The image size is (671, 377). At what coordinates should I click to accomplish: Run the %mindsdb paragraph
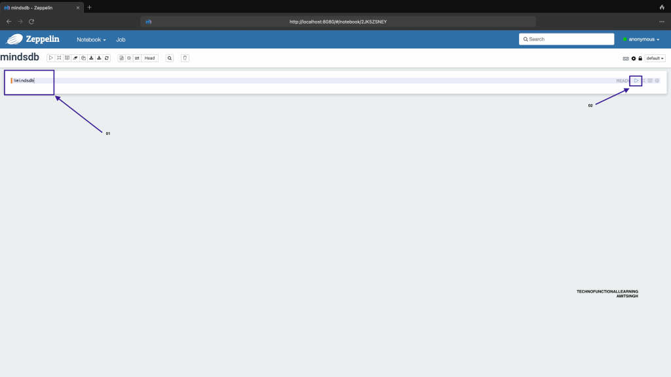tap(636, 81)
